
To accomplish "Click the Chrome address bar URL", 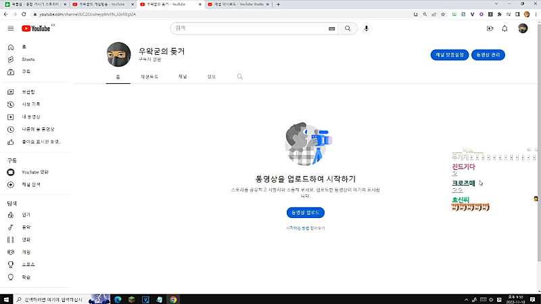I will tap(88, 14).
